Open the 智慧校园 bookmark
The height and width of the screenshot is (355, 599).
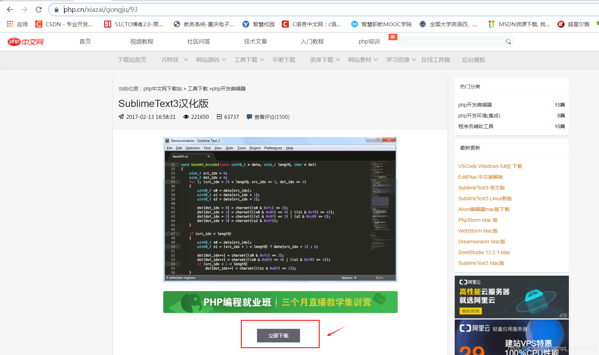(x=258, y=24)
